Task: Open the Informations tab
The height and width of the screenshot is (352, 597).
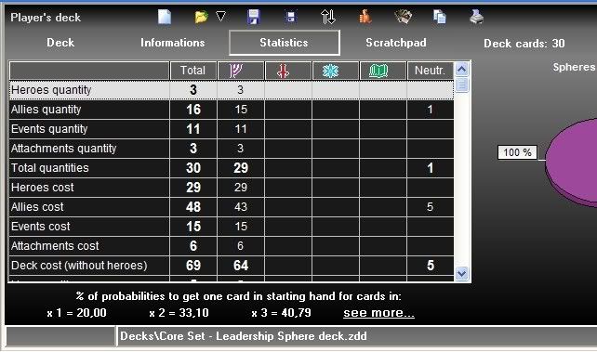Action: click(x=172, y=43)
